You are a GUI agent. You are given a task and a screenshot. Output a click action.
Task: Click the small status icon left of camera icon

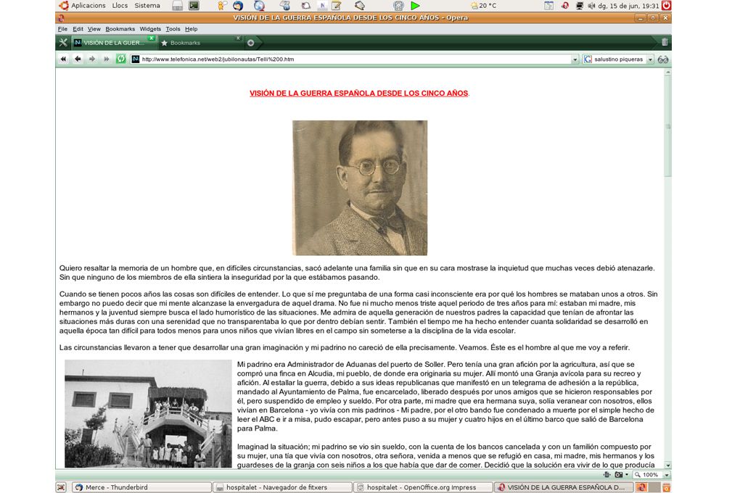pyautogui.click(x=607, y=475)
